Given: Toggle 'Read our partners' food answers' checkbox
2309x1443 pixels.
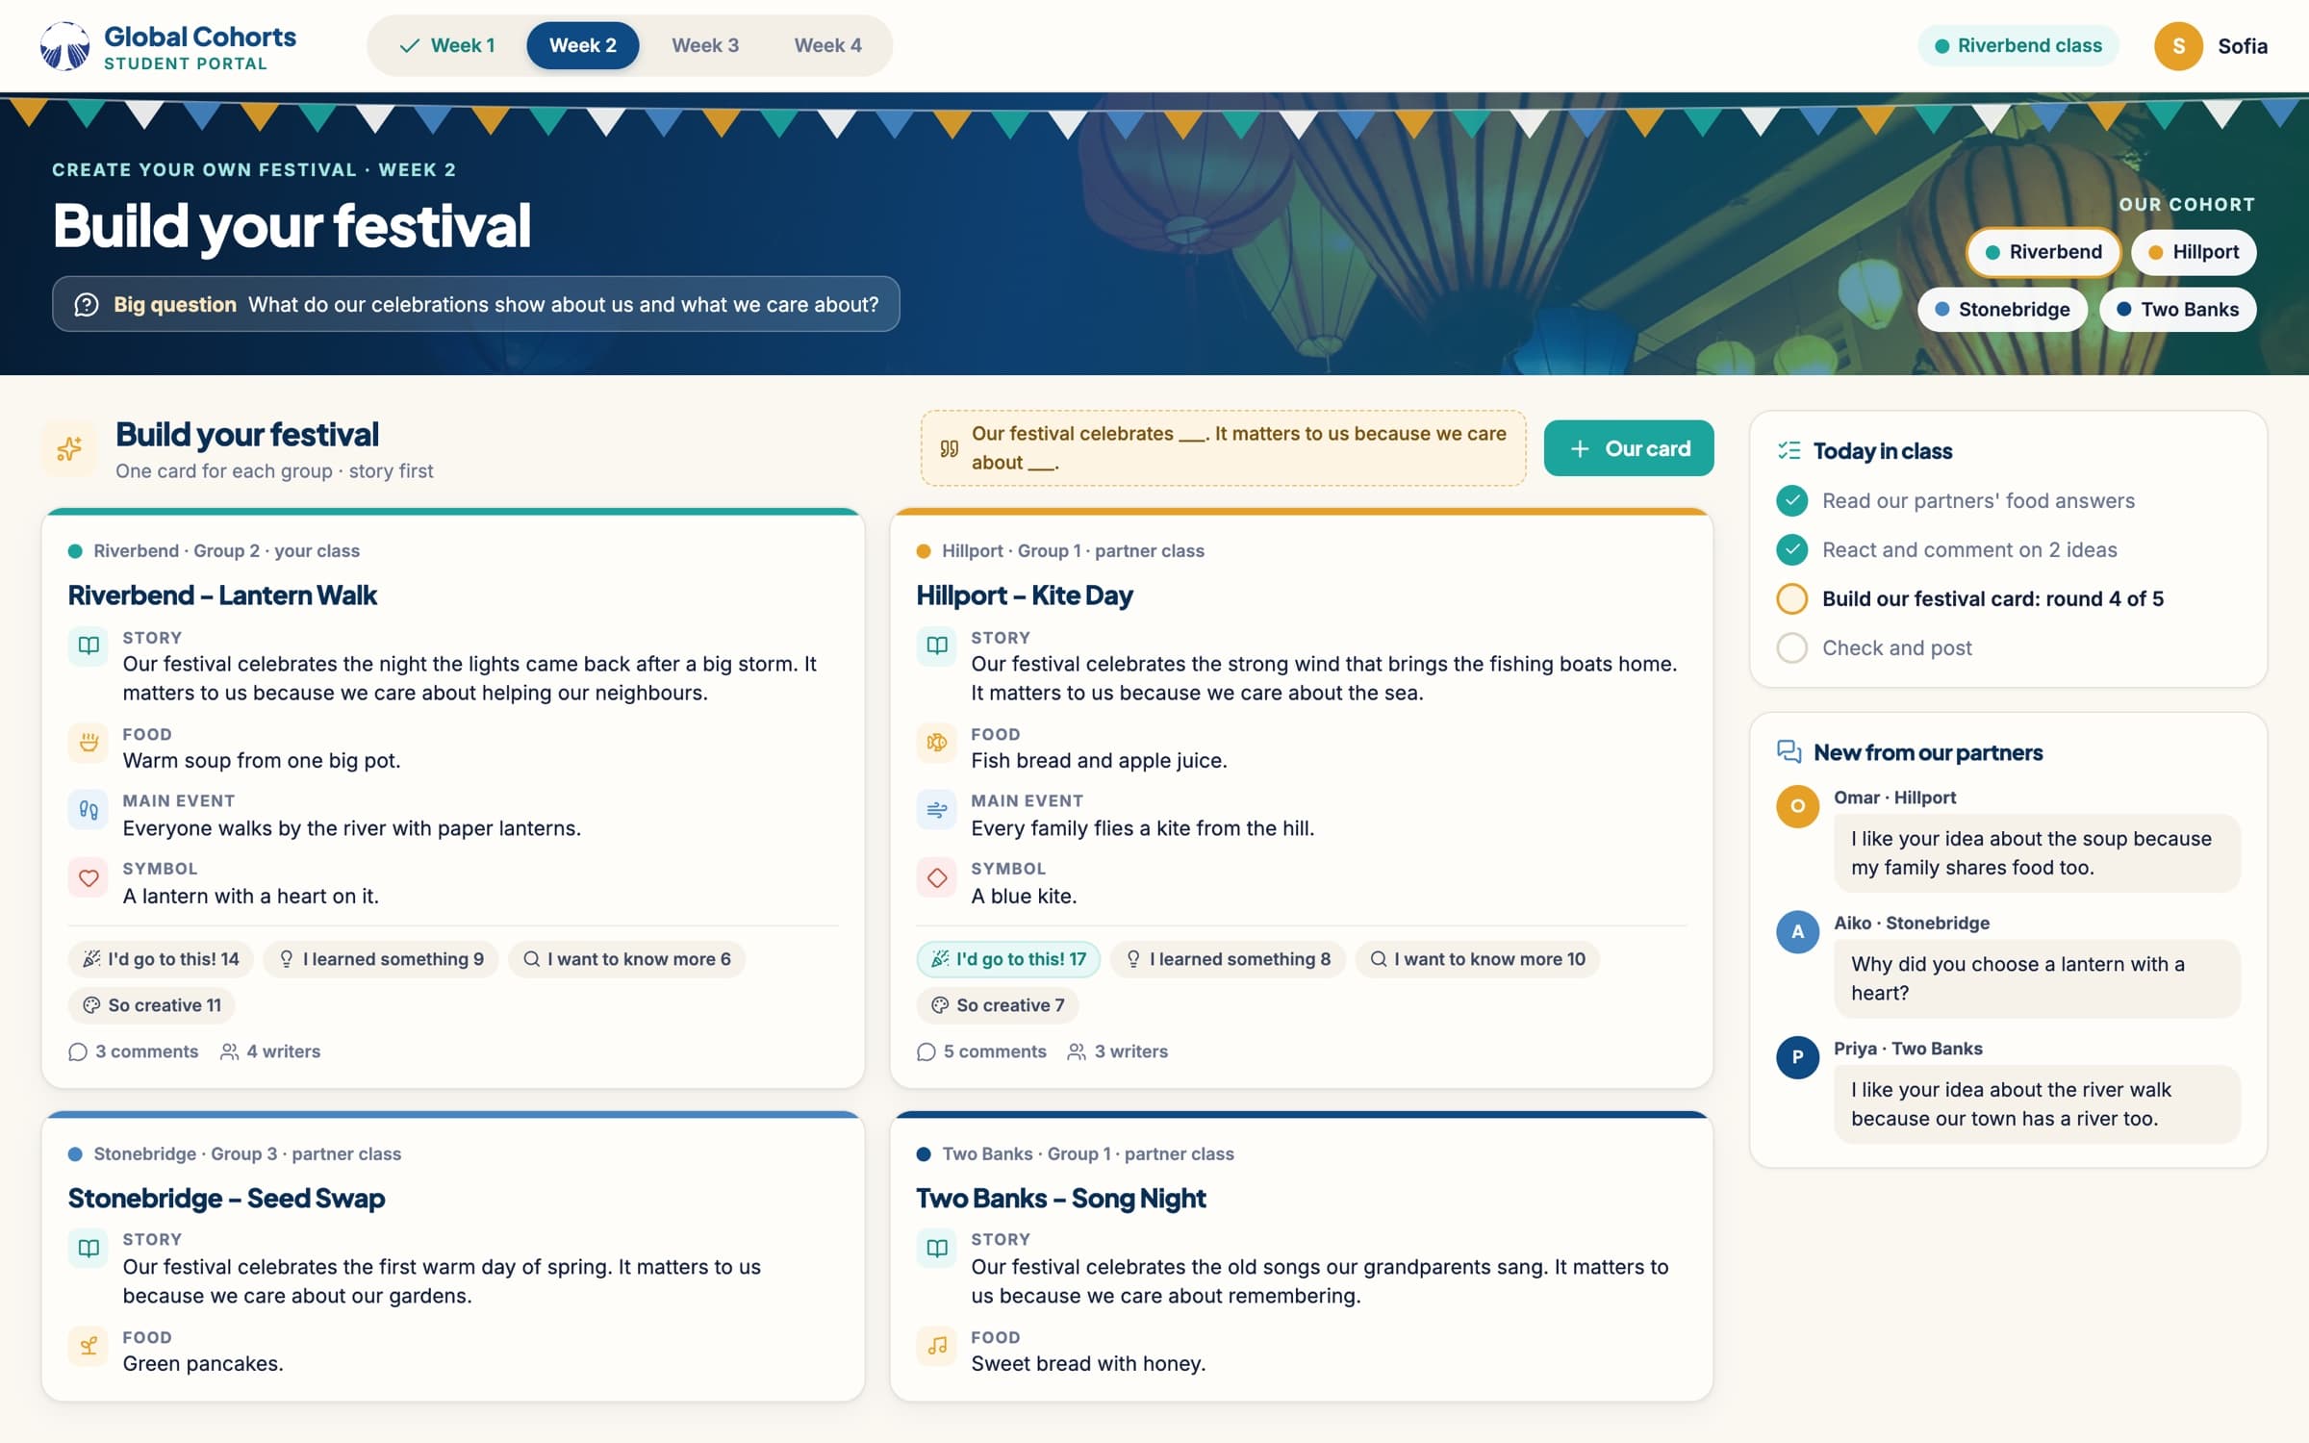Looking at the screenshot, I should (x=1791, y=500).
